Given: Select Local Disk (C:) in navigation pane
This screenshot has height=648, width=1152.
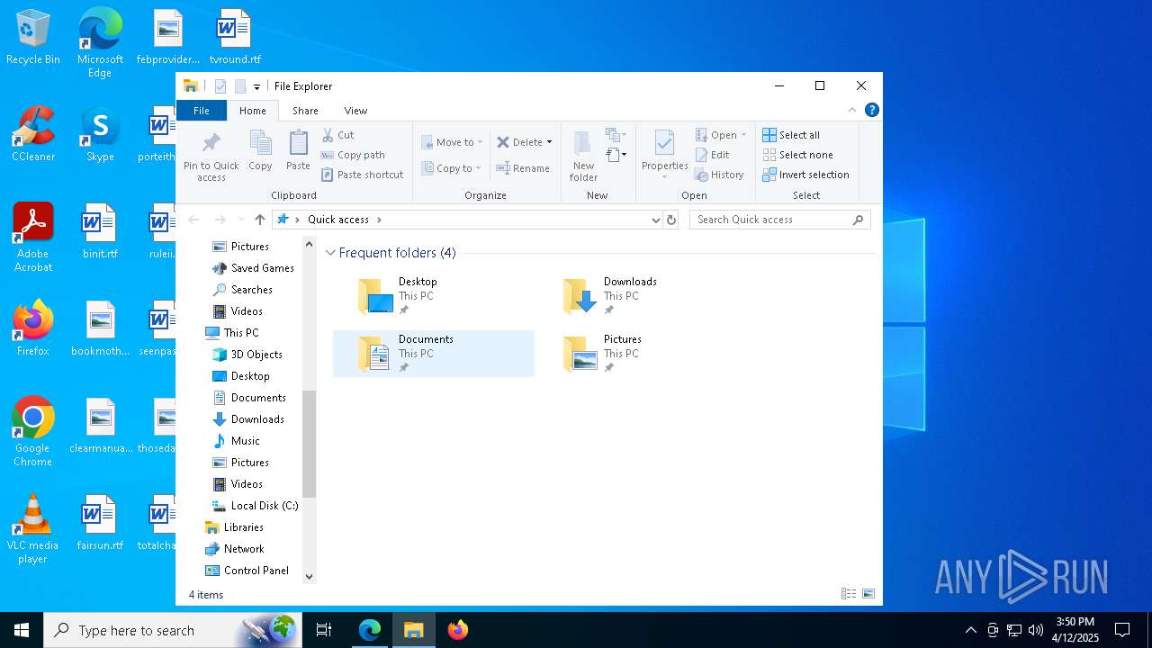Looking at the screenshot, I should tap(256, 506).
